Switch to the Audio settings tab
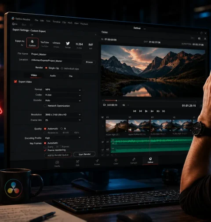This screenshot has height=222, width=211. [x=53, y=76]
